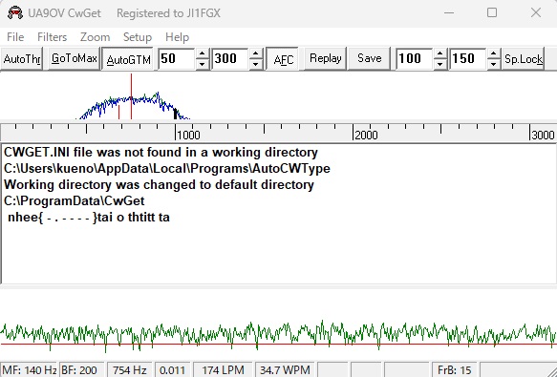557x377 pixels.
Task: Save received text with Save button
Action: [x=369, y=58]
